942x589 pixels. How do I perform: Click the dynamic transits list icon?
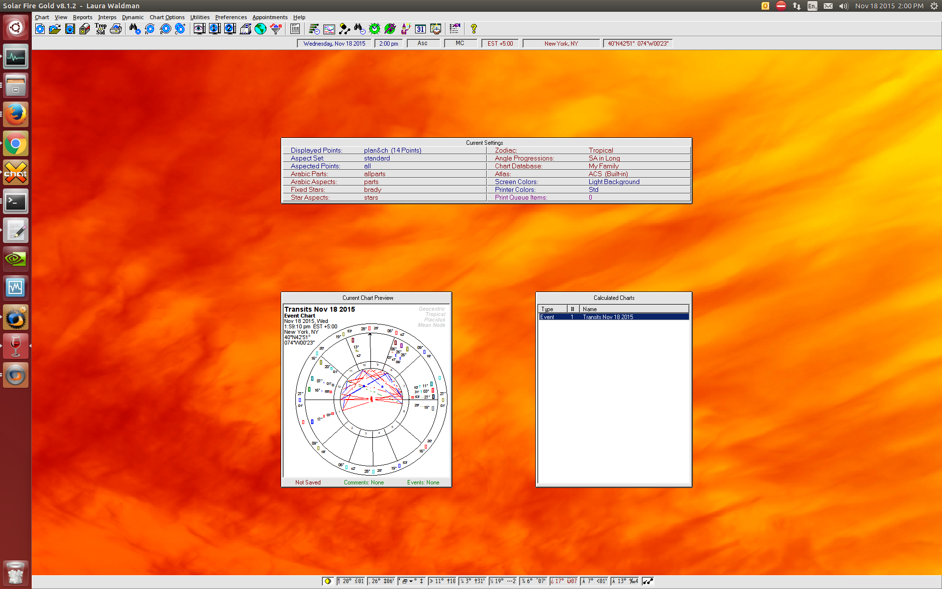tap(314, 29)
